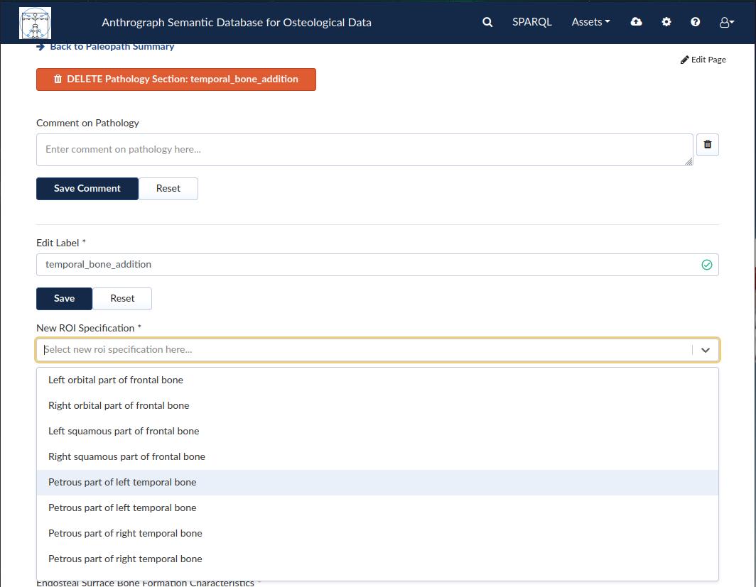The height and width of the screenshot is (587, 756).
Task: Click the trash icon beside the comment box
Action: 707,145
